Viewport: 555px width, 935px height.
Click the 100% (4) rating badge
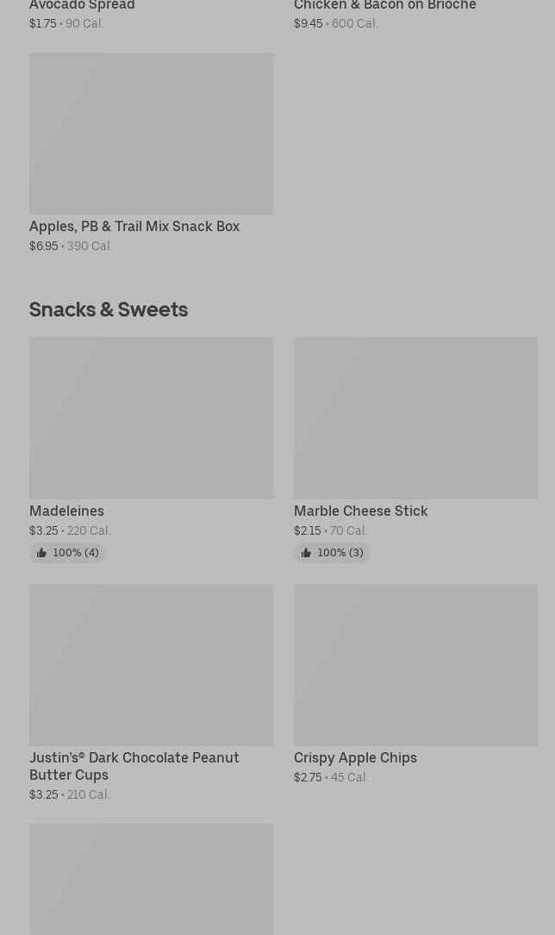[x=68, y=553]
